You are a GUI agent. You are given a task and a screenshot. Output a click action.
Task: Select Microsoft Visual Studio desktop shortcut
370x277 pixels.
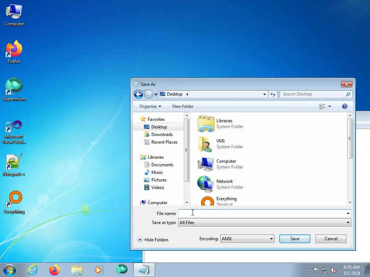pyautogui.click(x=14, y=132)
